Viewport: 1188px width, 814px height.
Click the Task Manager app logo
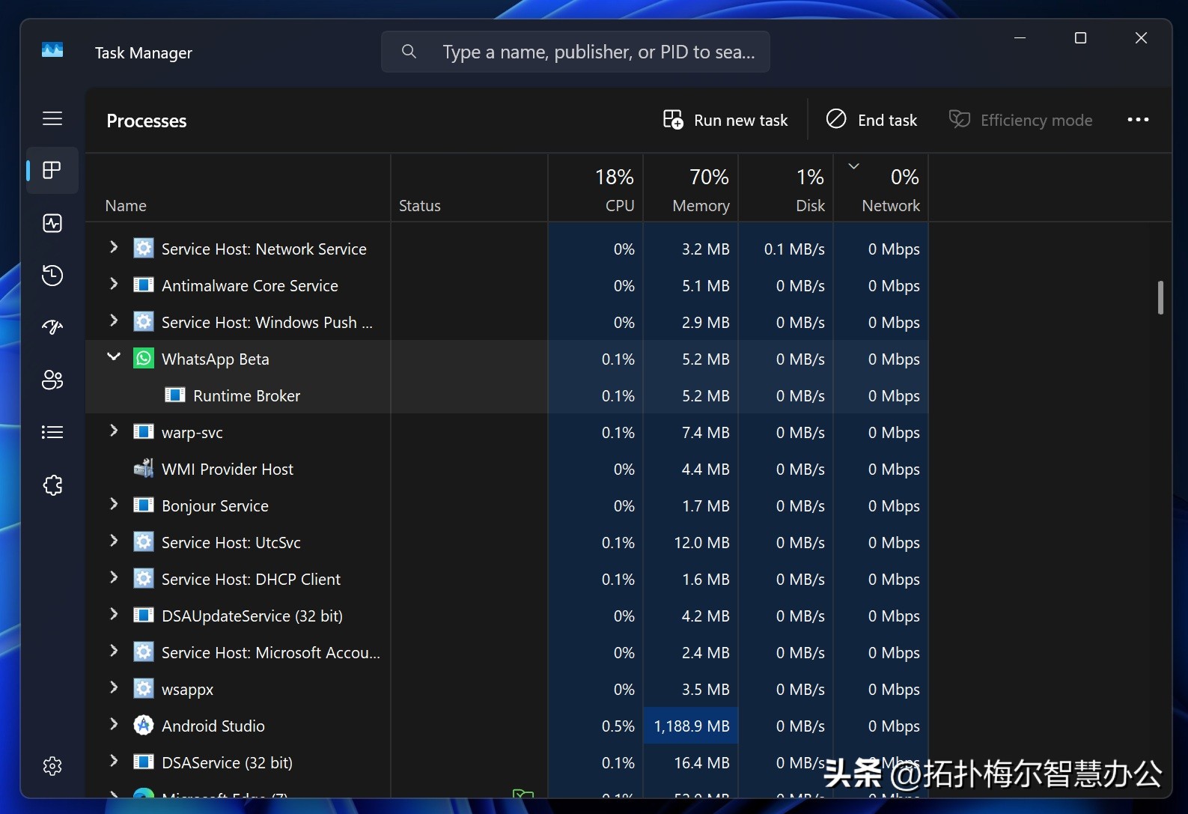click(x=52, y=50)
